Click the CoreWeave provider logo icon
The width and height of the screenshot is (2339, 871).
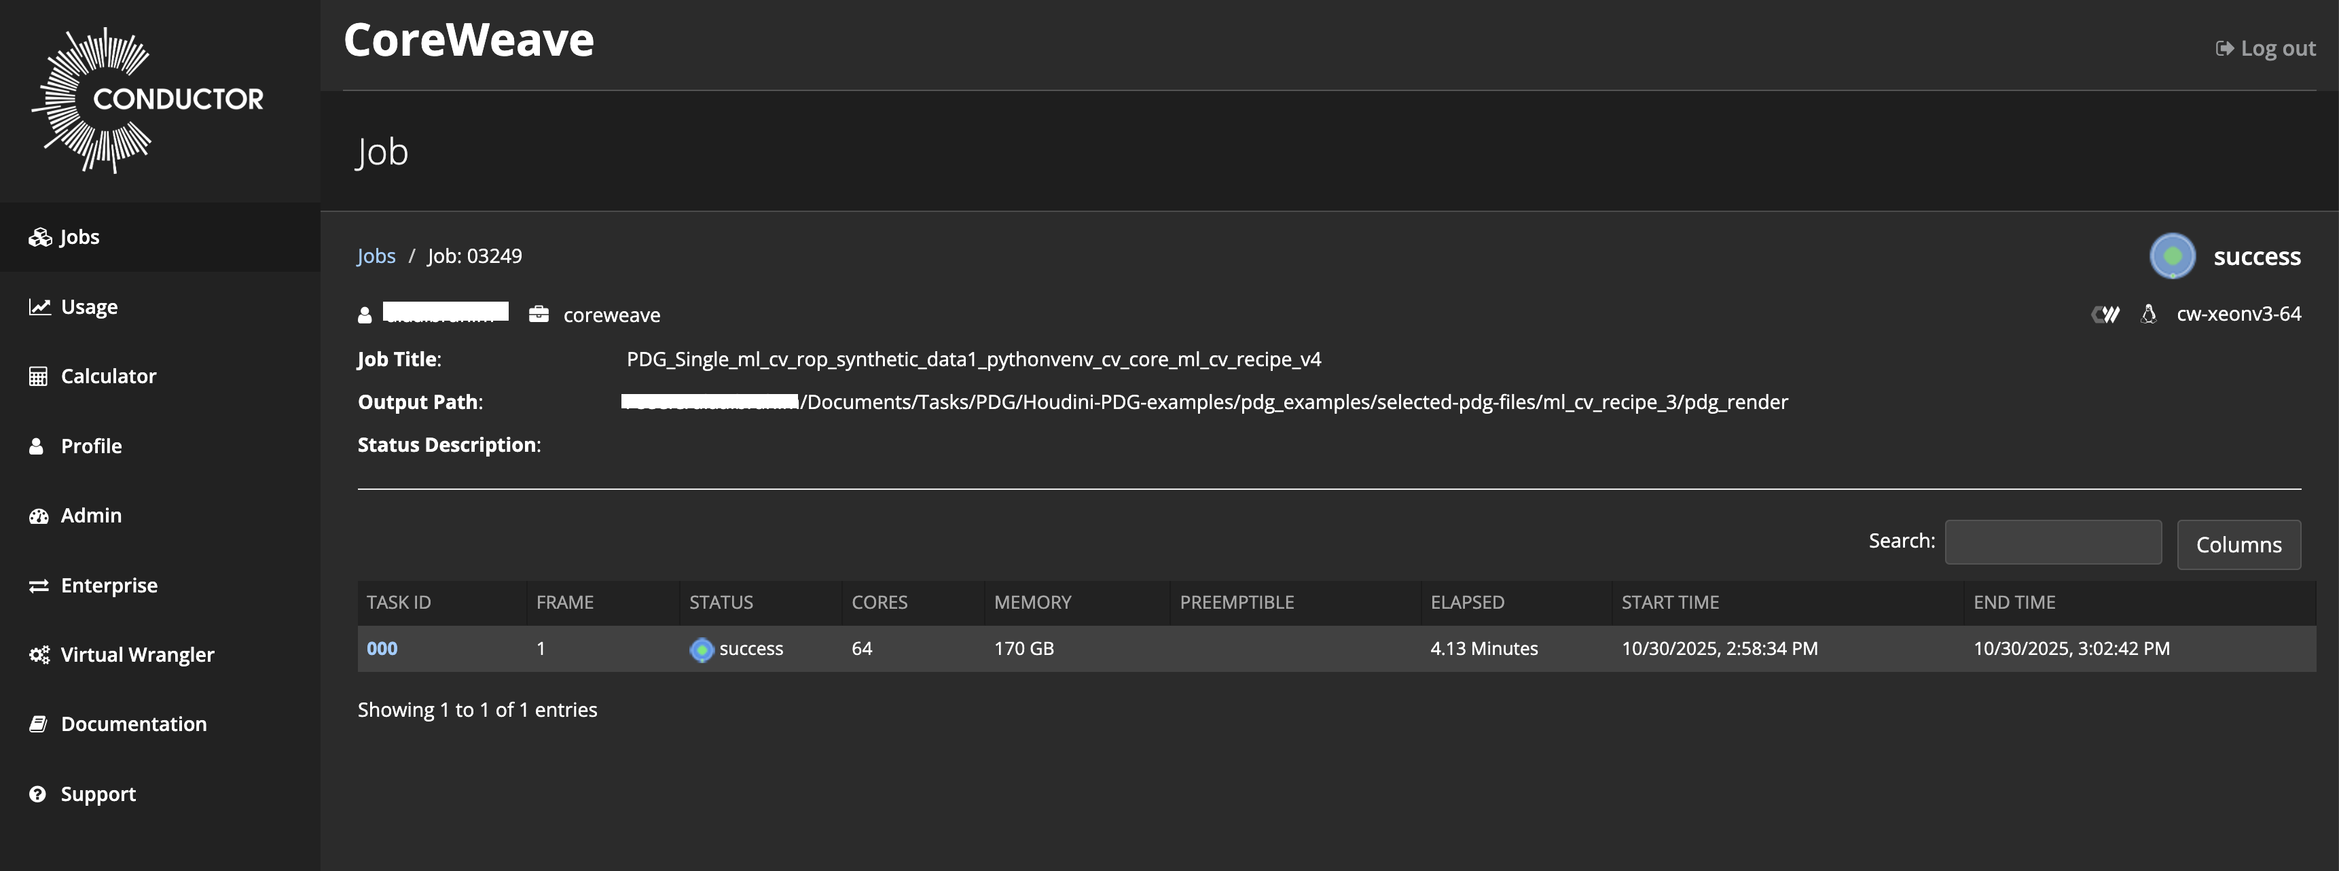tap(2105, 315)
